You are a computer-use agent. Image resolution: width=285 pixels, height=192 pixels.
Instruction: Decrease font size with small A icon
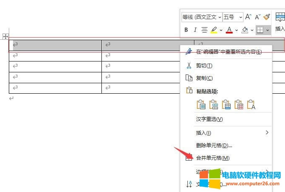[x=257, y=17]
